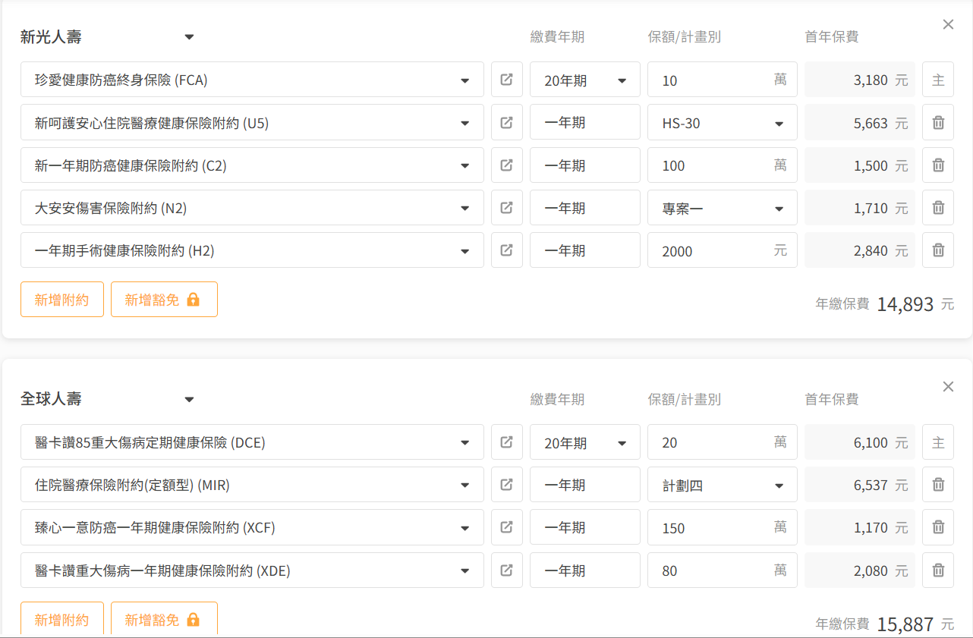973x638 pixels.
Task: Change the 20年期 payment term for DCE
Action: [x=585, y=442]
